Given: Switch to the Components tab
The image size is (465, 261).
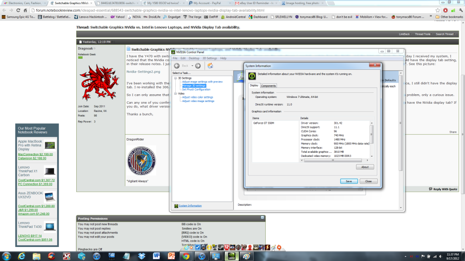Looking at the screenshot, I should point(268,86).
